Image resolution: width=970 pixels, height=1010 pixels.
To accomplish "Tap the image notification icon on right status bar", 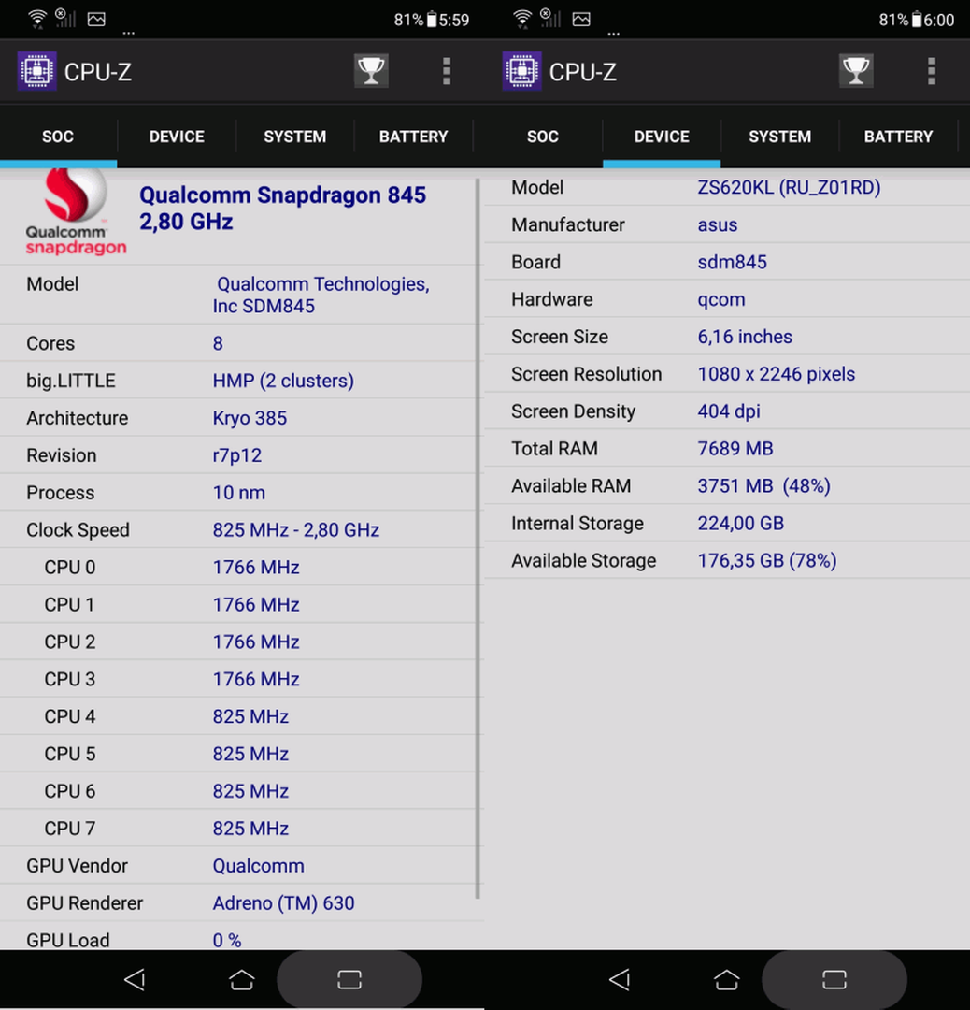I will (581, 20).
